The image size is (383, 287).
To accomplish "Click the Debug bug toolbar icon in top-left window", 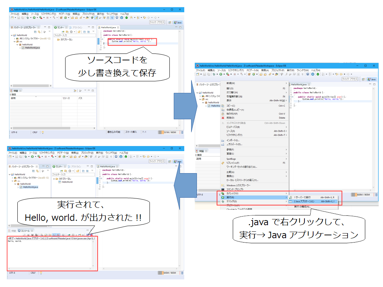I will click(28, 18).
